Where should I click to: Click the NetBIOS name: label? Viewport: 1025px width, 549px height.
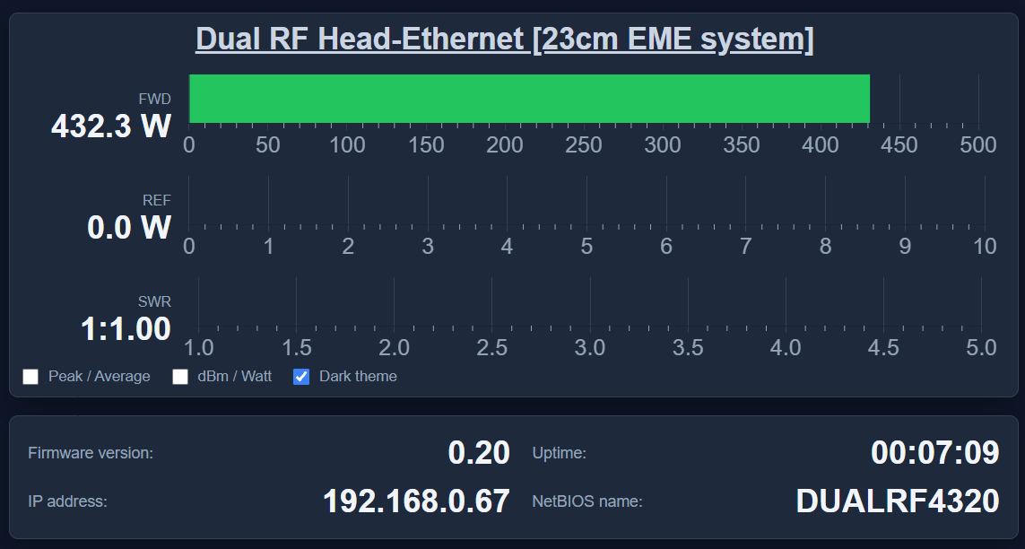coord(587,501)
